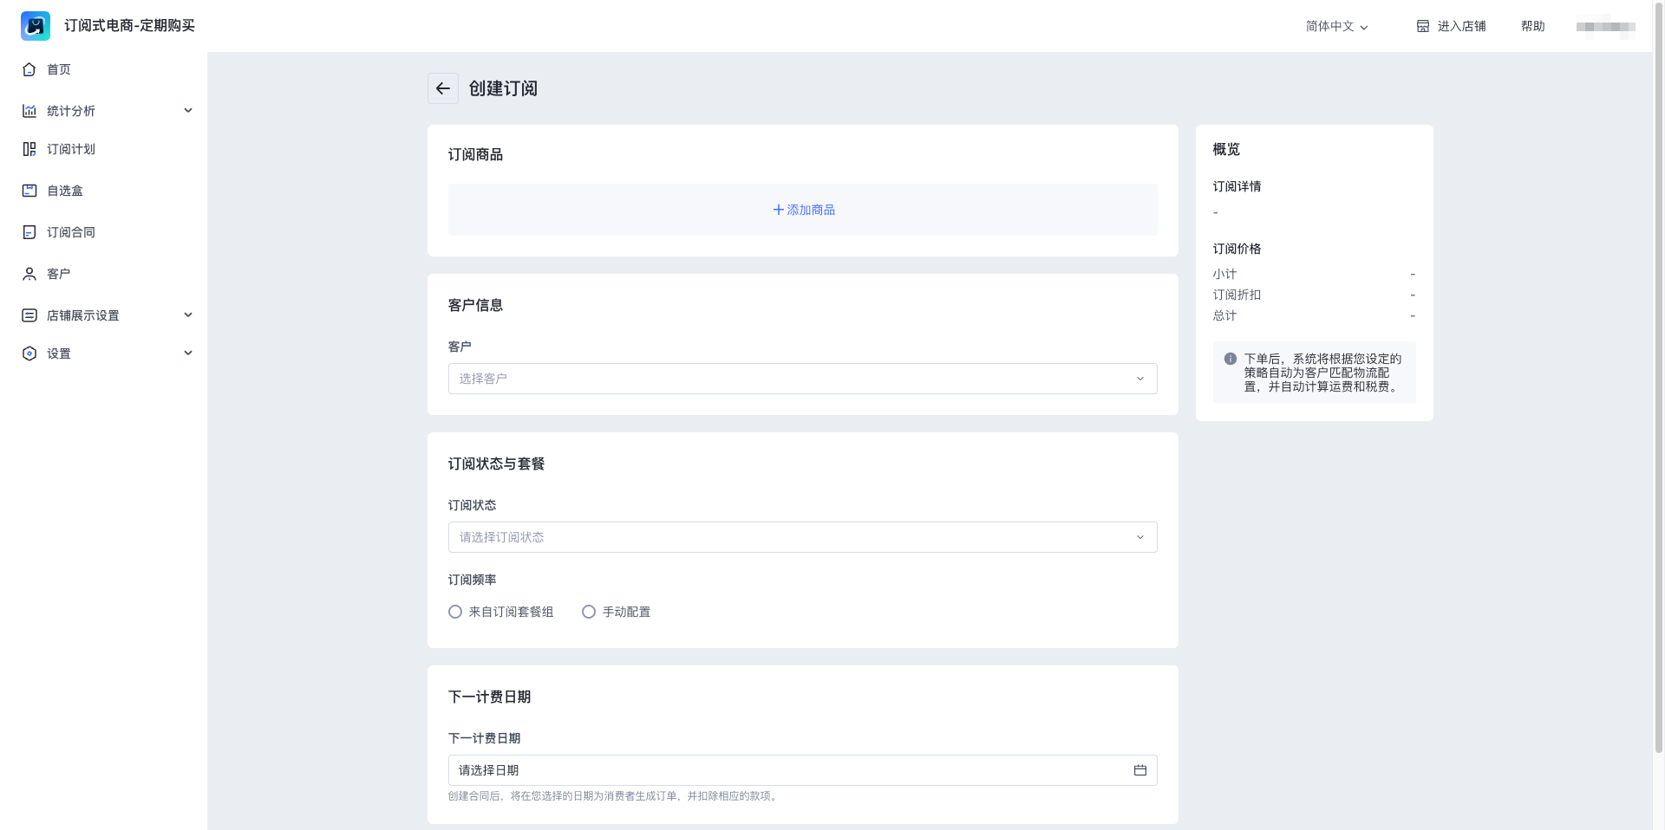Select the 手动配置 radio button
The width and height of the screenshot is (1665, 830).
click(589, 612)
